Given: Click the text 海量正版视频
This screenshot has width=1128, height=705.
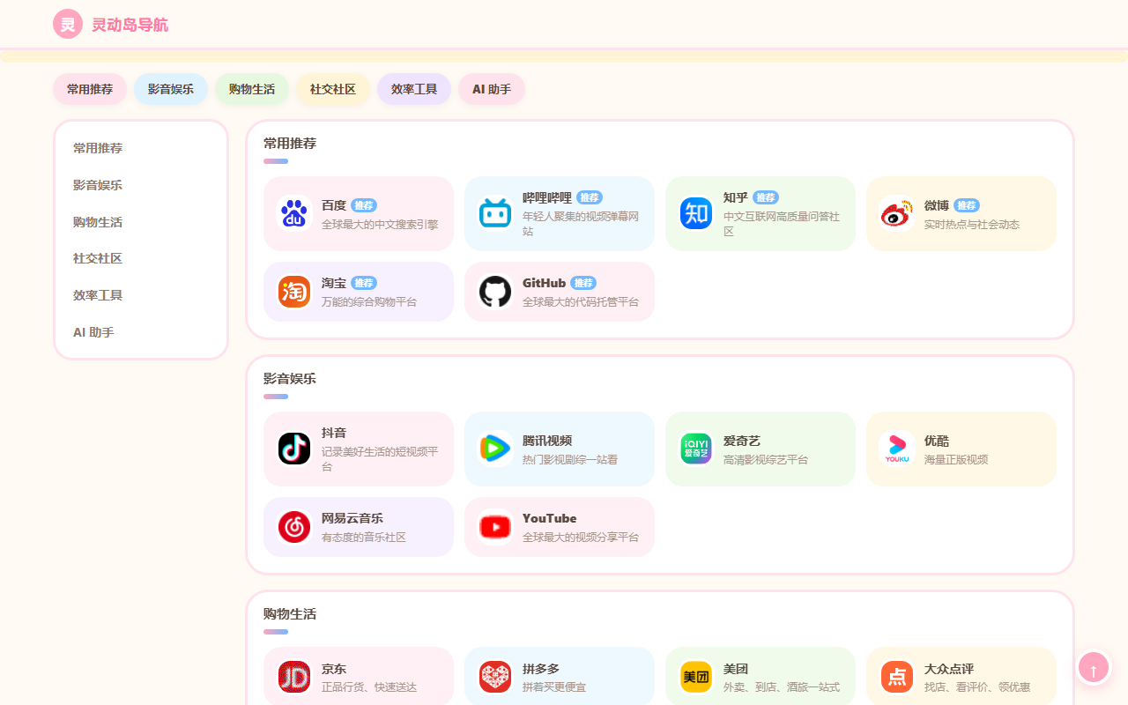Looking at the screenshot, I should pos(956,460).
